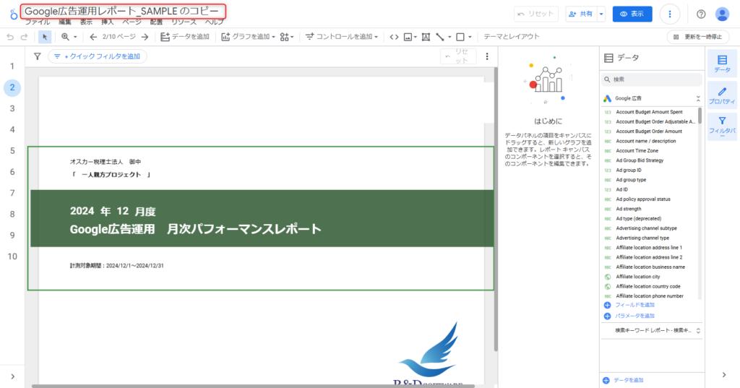The height and width of the screenshot is (388, 740).
Task: Expand the コントロールを追加 dropdown
Action: point(342,36)
